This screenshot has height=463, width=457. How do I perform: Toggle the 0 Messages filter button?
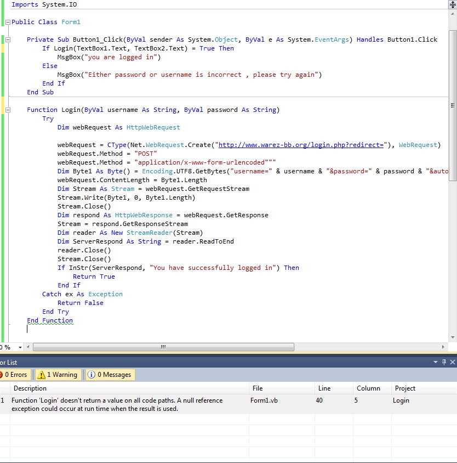110,375
